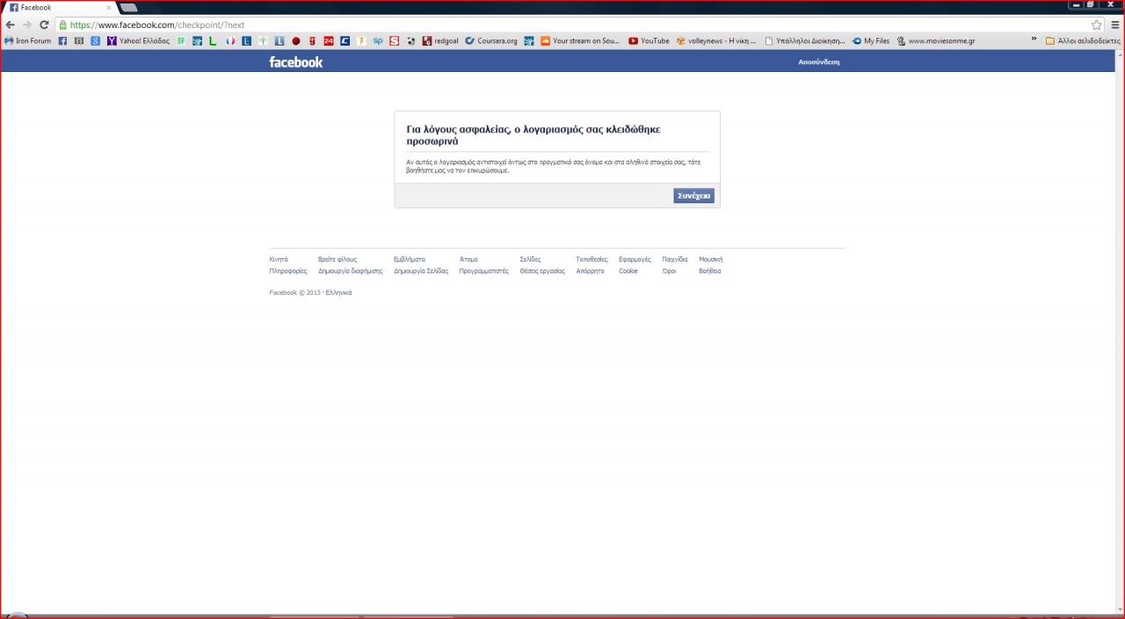Open the volleynews bookmark
The image size is (1125, 619).
[x=716, y=40]
